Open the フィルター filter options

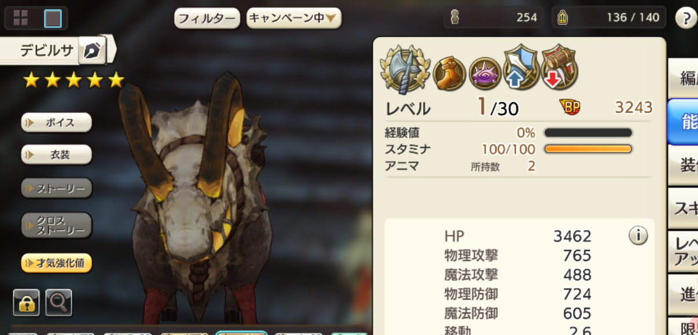coord(207,19)
